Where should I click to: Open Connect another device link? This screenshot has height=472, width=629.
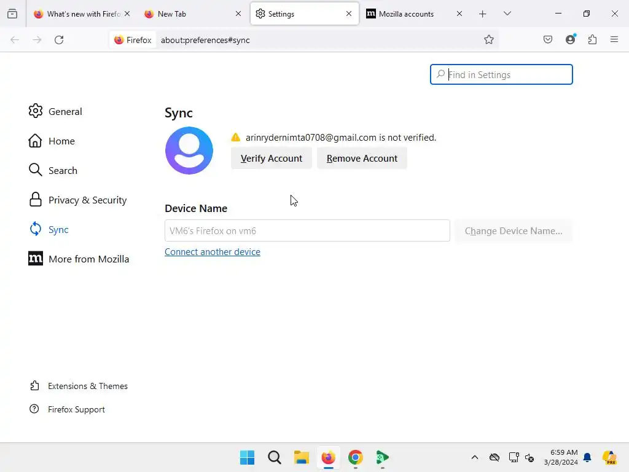pos(212,251)
